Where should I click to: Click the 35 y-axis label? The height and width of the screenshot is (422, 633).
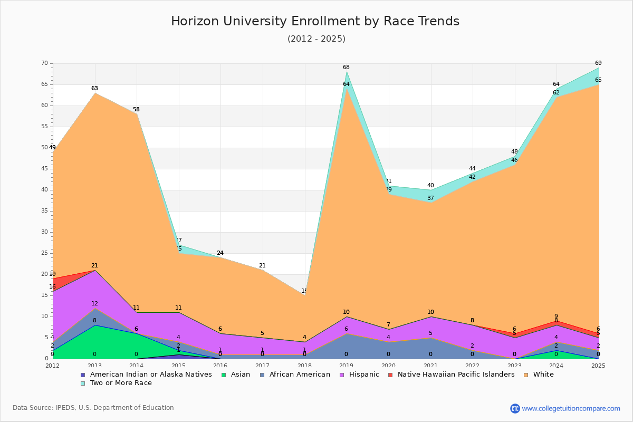click(x=44, y=211)
